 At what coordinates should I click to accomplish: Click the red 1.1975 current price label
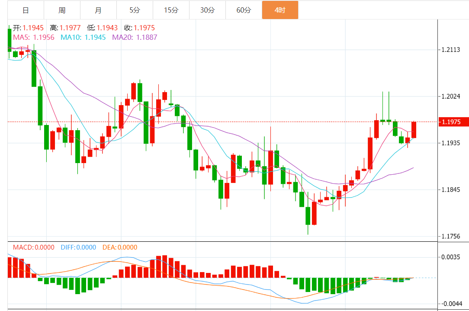tap(453, 122)
